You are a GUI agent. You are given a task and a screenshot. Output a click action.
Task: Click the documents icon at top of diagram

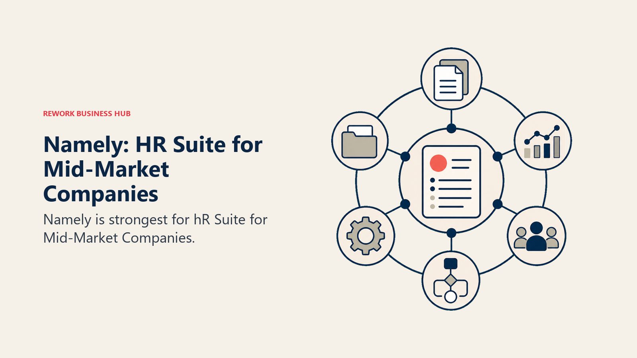tap(451, 80)
